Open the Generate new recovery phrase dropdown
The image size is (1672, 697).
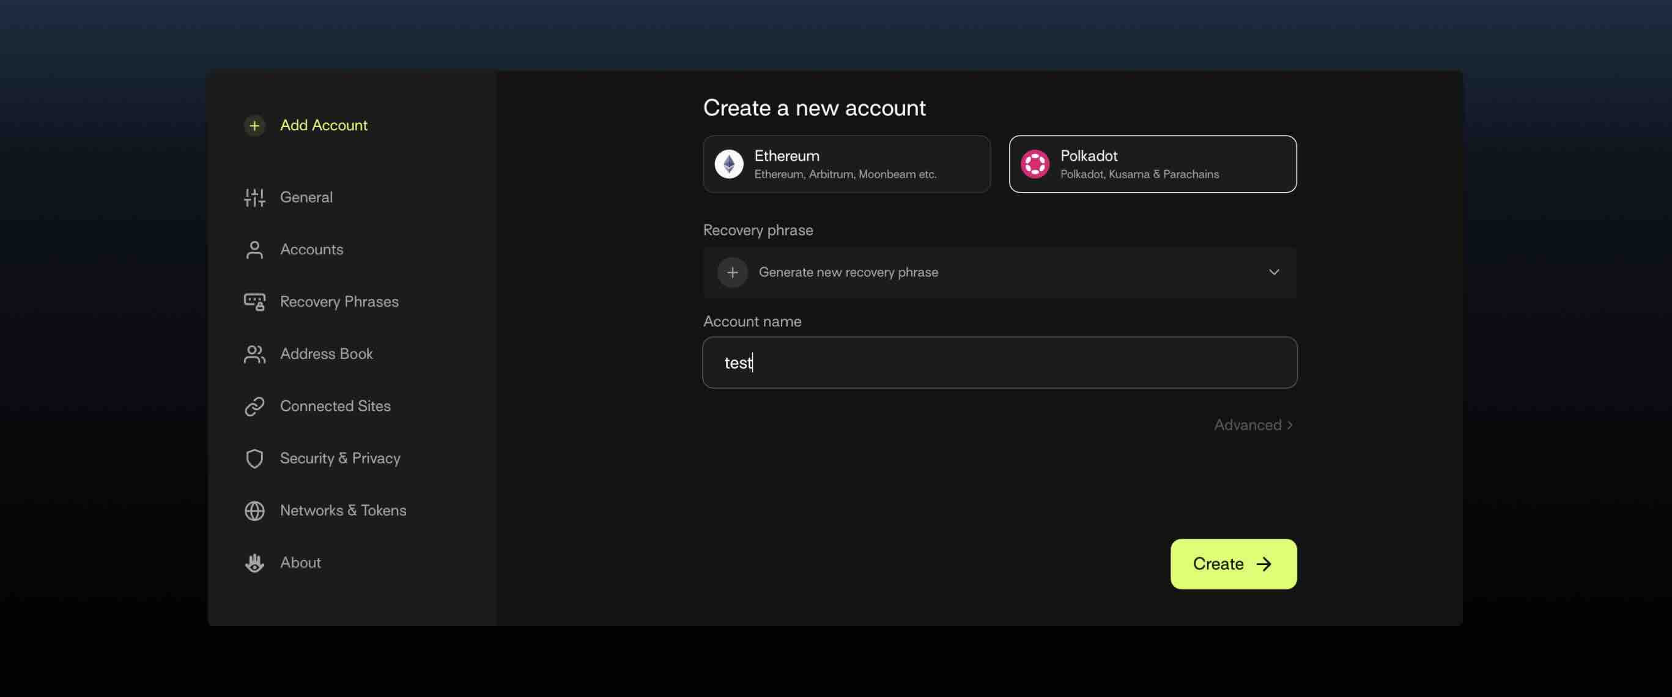(999, 273)
